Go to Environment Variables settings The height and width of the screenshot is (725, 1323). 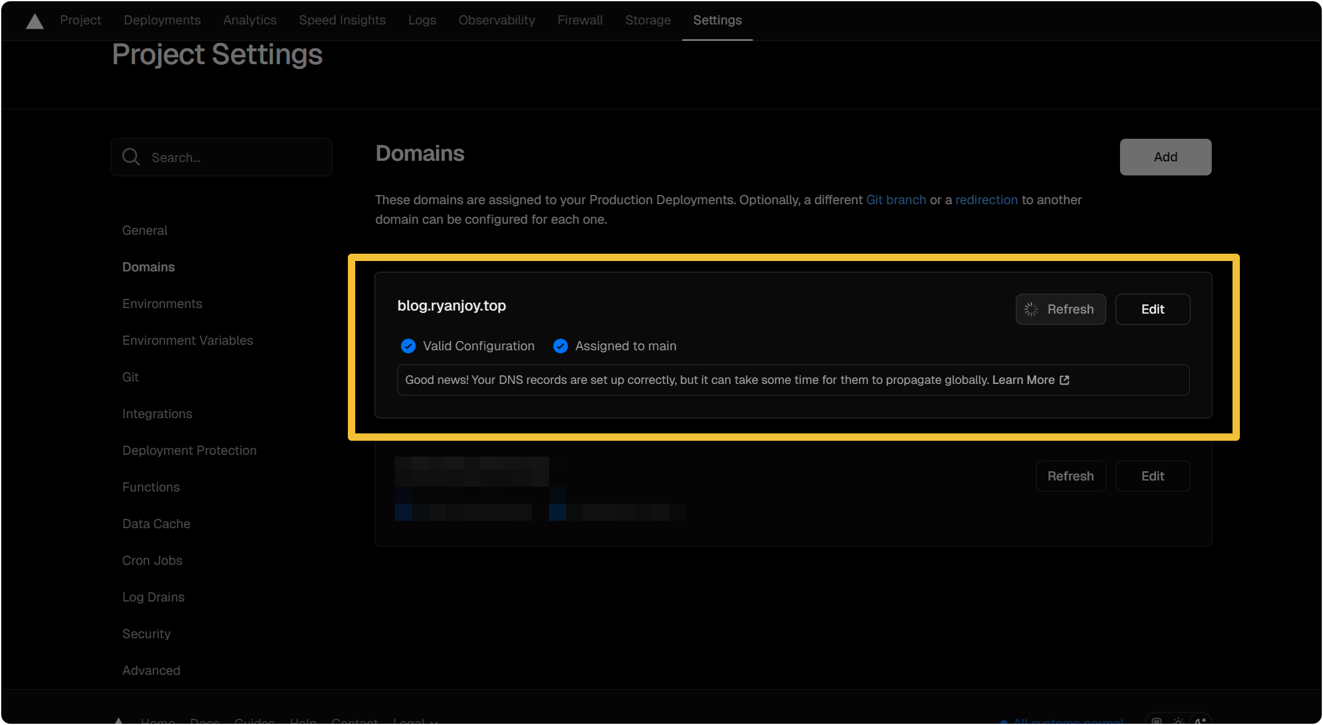click(187, 340)
